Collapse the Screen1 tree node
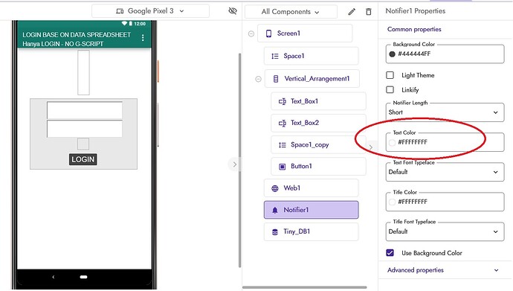This screenshot has height=291, width=513. 251,33
